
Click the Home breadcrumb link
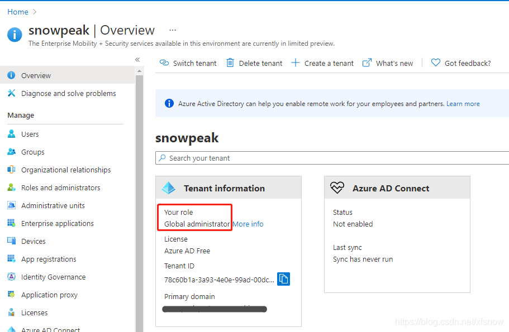[x=18, y=12]
